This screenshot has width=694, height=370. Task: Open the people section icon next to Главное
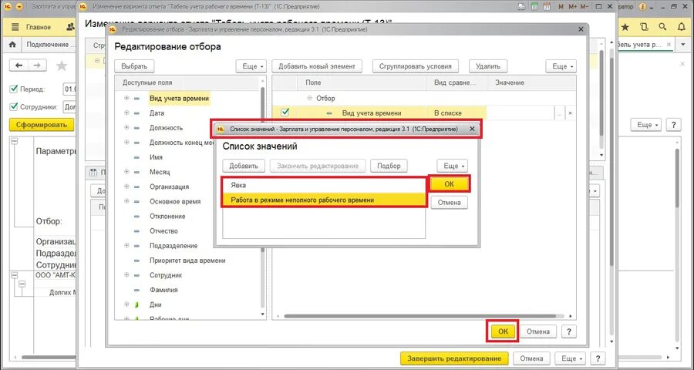point(70,27)
